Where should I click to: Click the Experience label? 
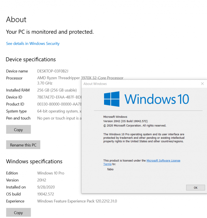[15, 201]
